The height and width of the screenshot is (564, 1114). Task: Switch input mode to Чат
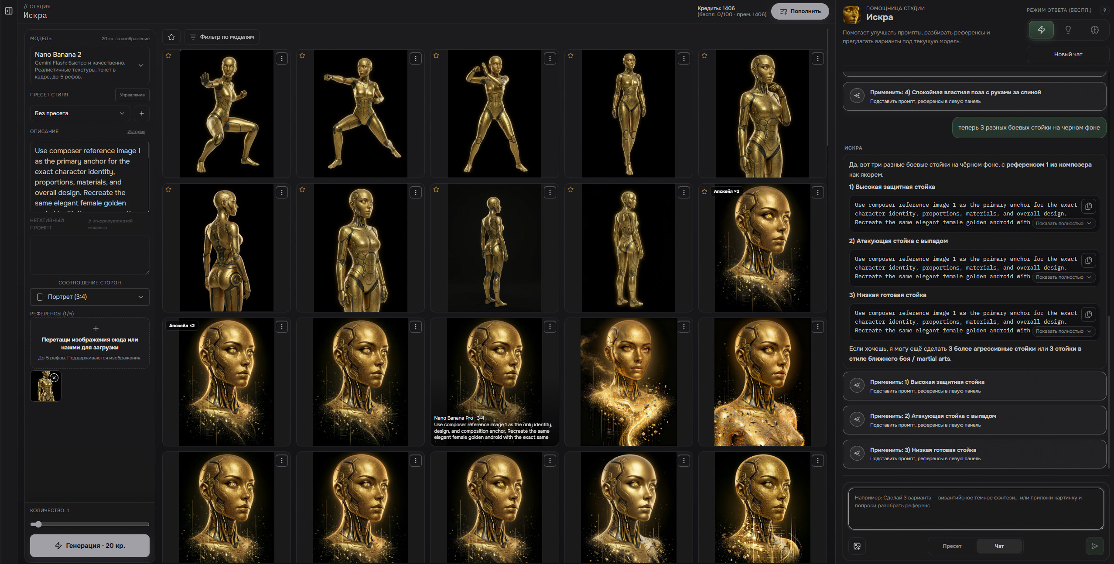999,546
